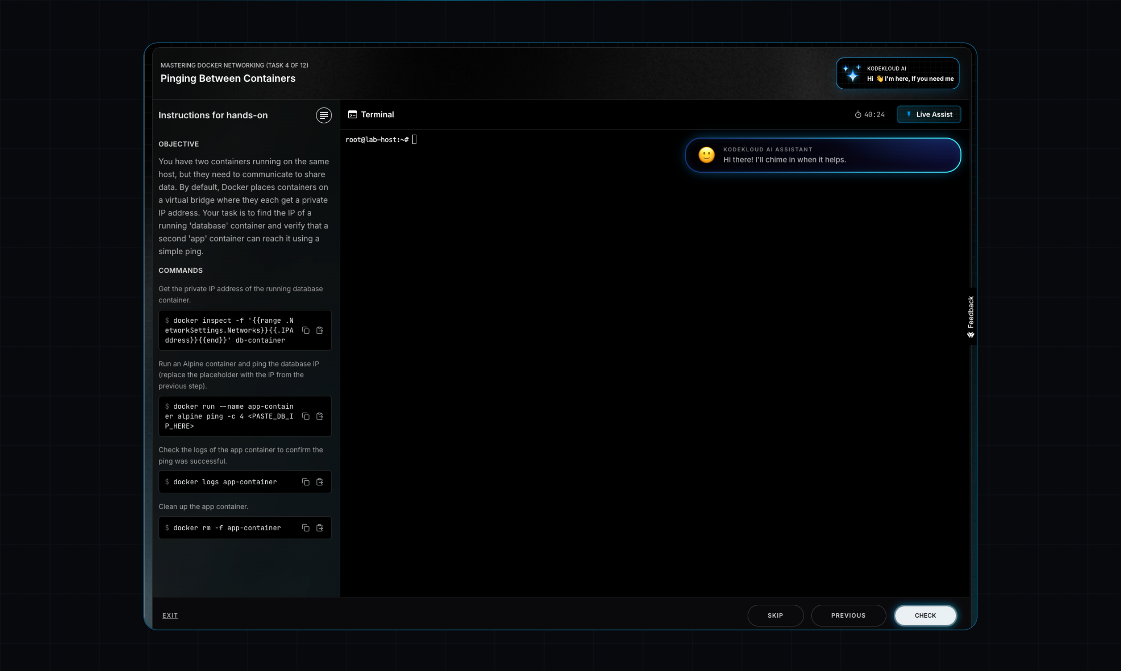Image resolution: width=1121 pixels, height=671 pixels.
Task: Click the 40:24 timer value
Action: click(874, 115)
